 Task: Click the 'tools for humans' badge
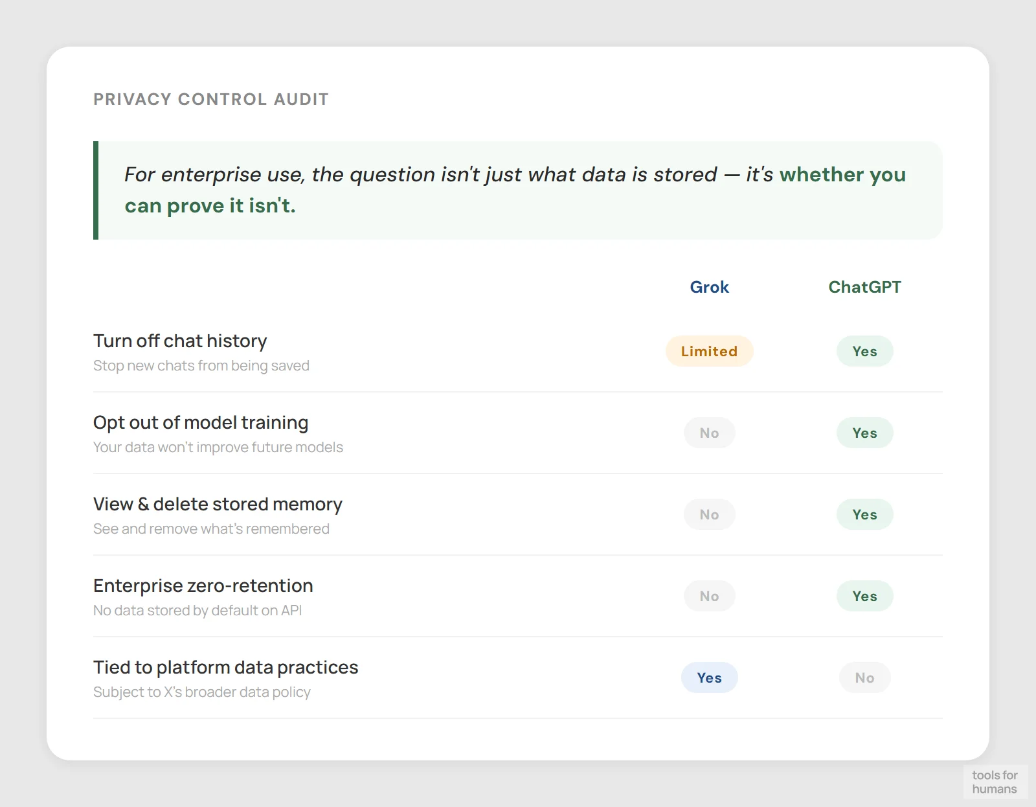click(x=996, y=782)
